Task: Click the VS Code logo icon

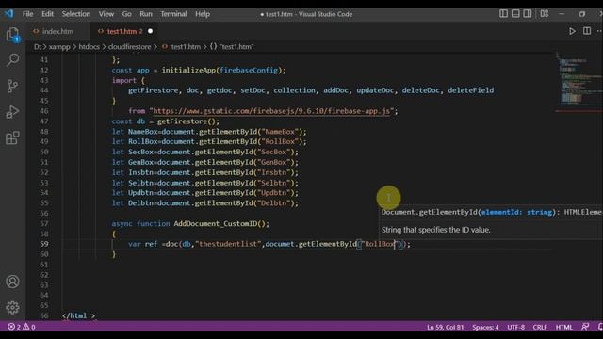Action: pyautogui.click(x=8, y=14)
